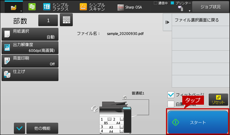Enable 白黒印刷 checkbox

point(171,104)
